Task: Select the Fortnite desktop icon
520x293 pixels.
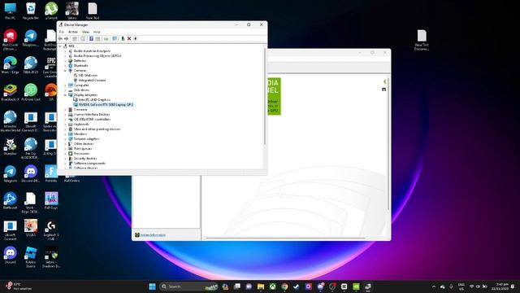Action: pyautogui.click(x=51, y=173)
